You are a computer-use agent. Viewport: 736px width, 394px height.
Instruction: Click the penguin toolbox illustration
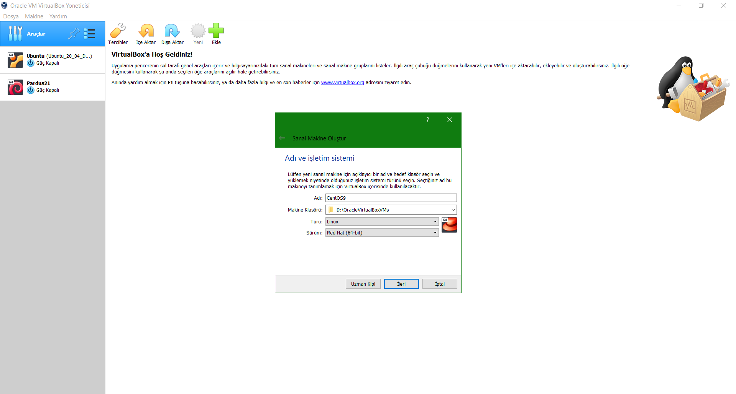pyautogui.click(x=693, y=89)
